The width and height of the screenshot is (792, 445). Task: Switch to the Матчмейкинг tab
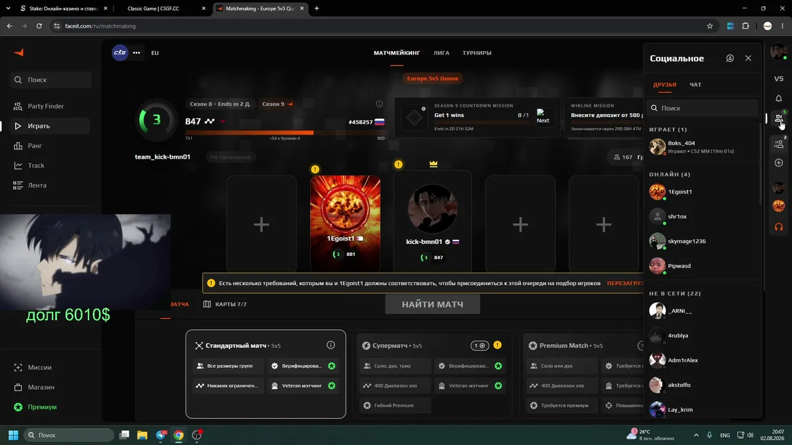tap(397, 53)
